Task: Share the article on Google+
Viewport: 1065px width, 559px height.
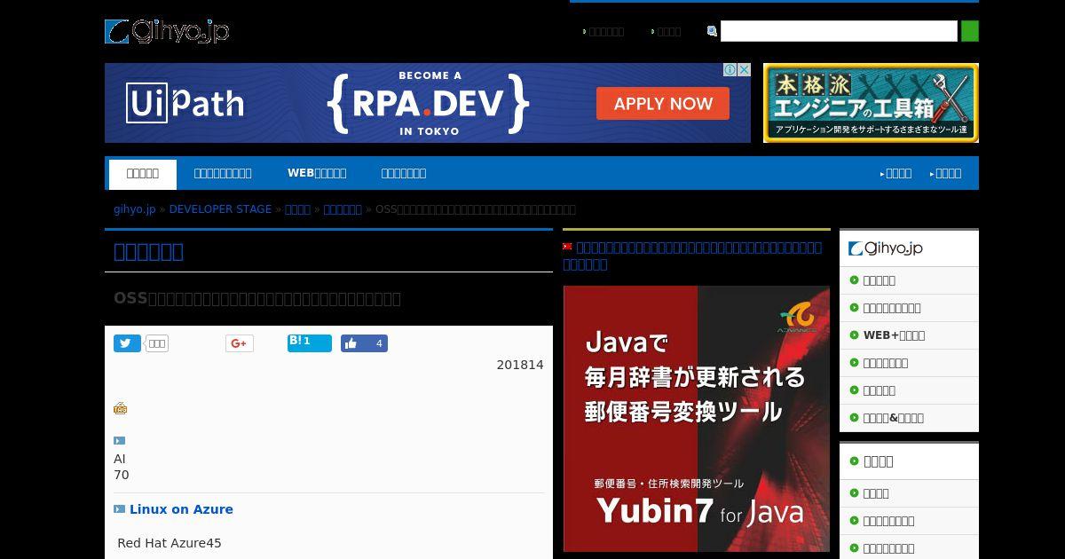Action: point(240,343)
